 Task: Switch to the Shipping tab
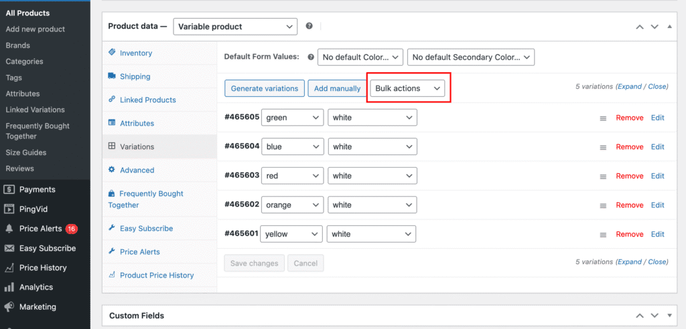(135, 76)
